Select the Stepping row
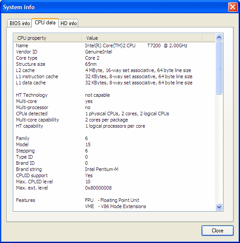This screenshot has width=240, height=243. pos(114,151)
